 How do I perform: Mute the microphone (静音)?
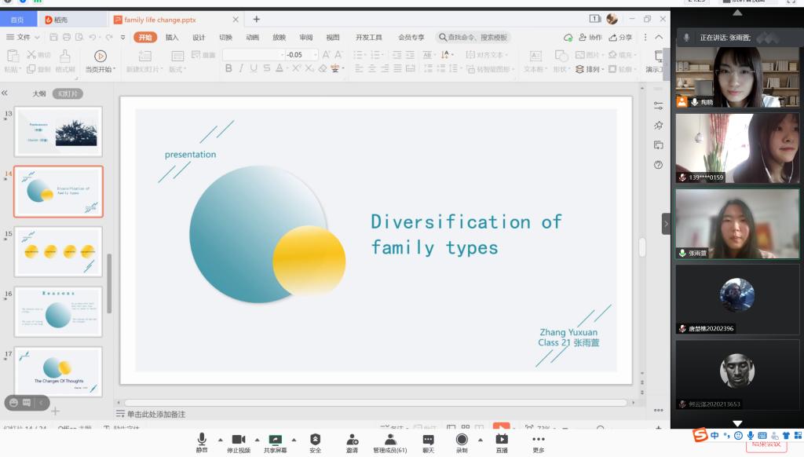[x=202, y=443]
